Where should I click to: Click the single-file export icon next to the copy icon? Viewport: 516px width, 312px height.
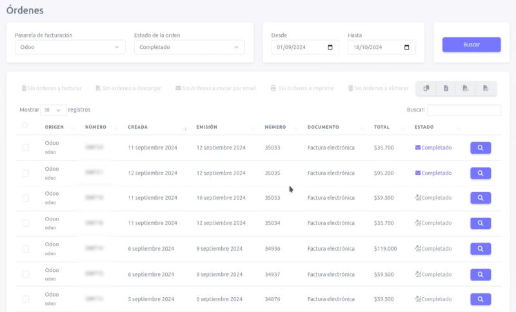446,88
